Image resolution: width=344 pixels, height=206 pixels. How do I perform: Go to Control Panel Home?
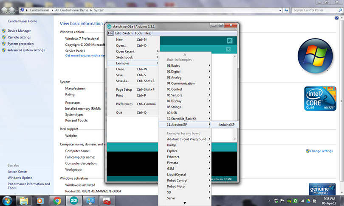(22, 21)
